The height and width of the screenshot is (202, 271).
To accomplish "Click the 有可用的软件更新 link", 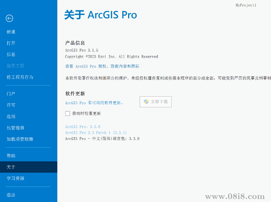I will 94,103.
